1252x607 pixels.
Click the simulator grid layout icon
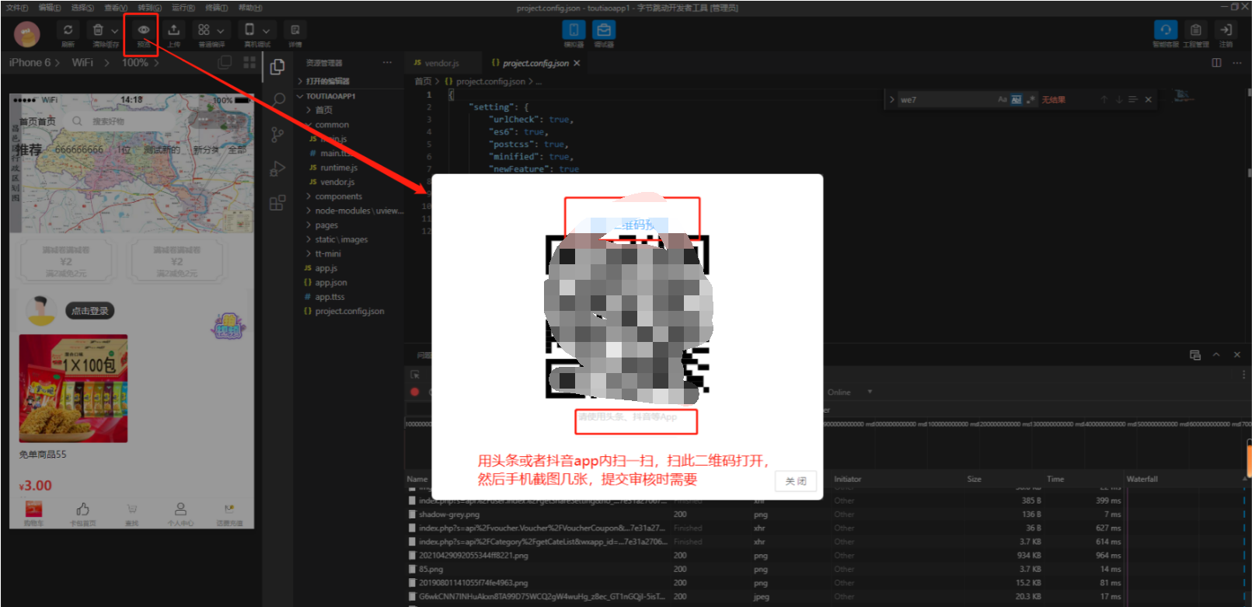pyautogui.click(x=249, y=62)
